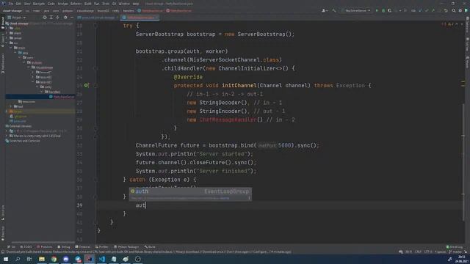Open Windows taskbar search

click(x=18, y=259)
